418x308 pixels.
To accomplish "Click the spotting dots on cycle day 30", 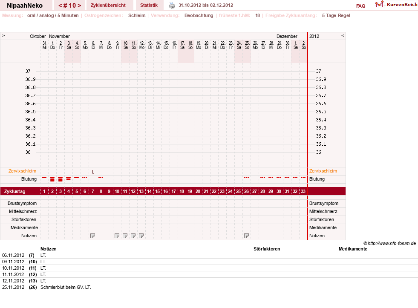I will [279, 178].
